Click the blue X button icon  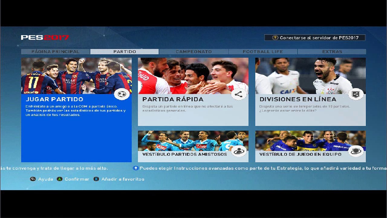(x=96, y=179)
